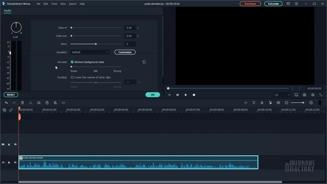Open the Export menu
Screen dimensions: 327x184
73,4
